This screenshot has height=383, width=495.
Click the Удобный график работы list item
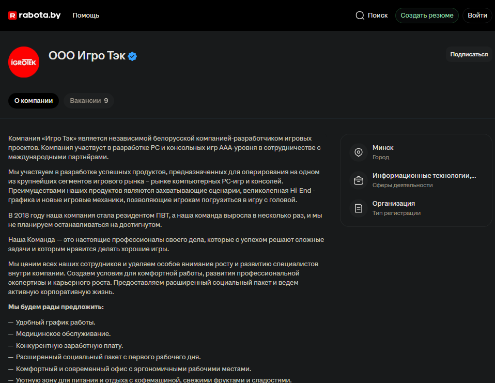56,323
